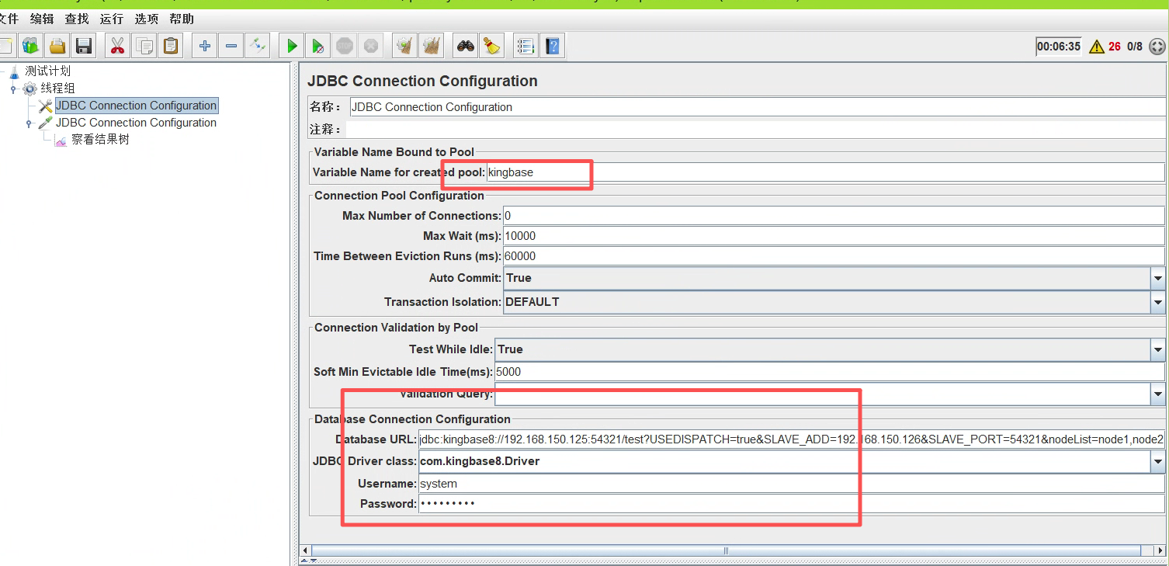Click the binoculars Search icon
1169x566 pixels.
pos(466,47)
